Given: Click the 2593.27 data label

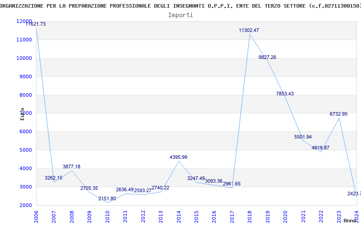Looking at the screenshot, I should pos(143,190).
